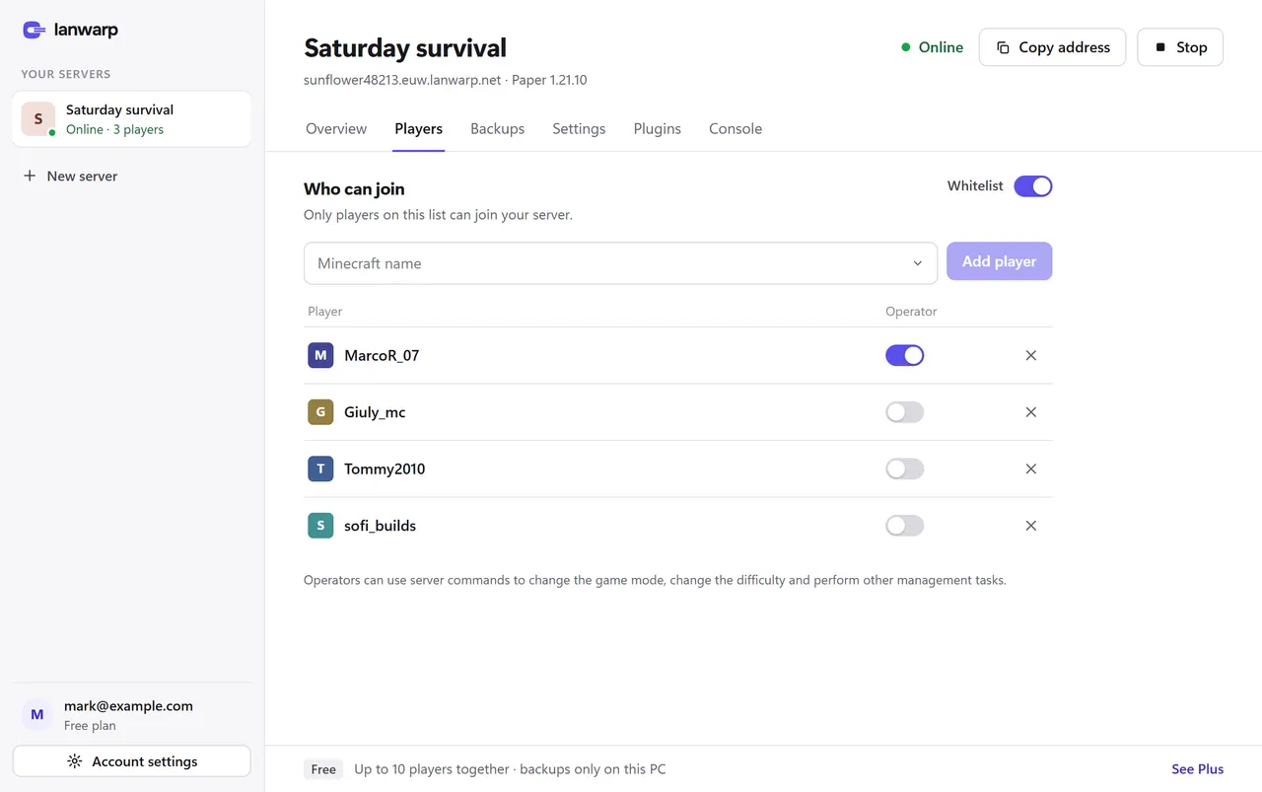Click the mark@example.com account email

click(128, 706)
